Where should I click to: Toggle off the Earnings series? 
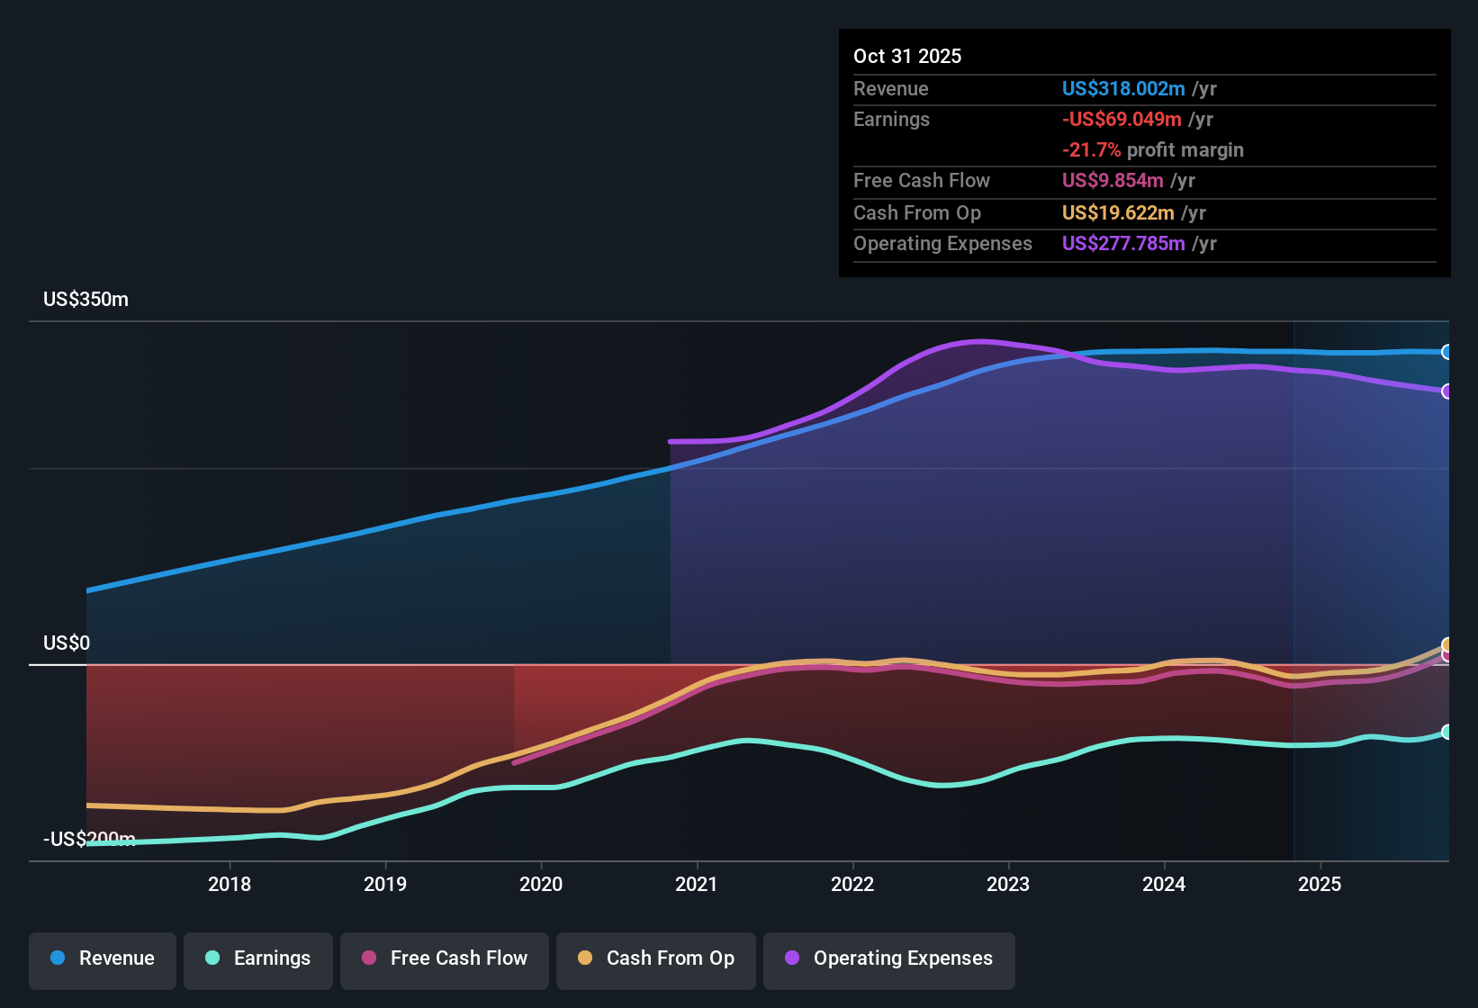tap(258, 958)
